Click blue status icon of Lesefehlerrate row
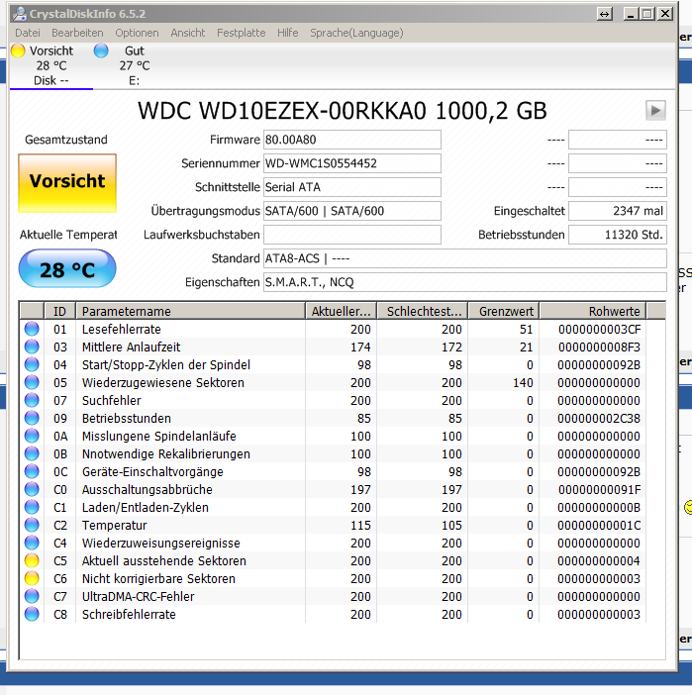The width and height of the screenshot is (692, 695). click(x=32, y=329)
